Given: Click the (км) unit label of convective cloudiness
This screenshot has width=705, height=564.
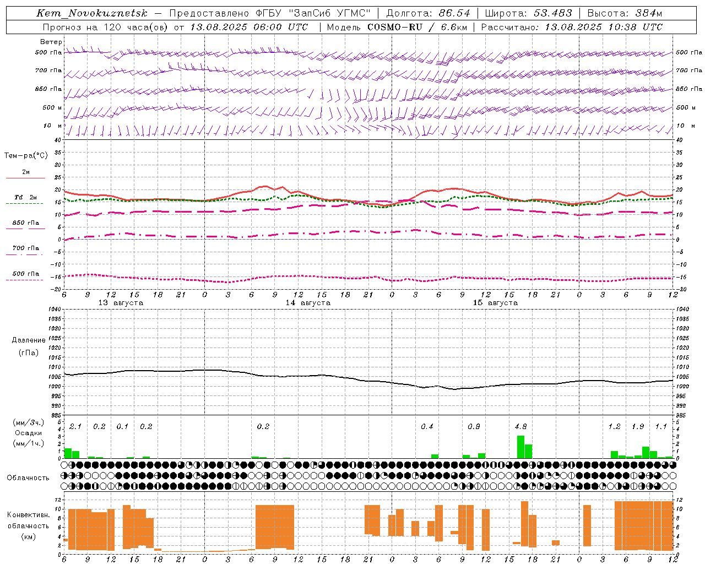Looking at the screenshot, I should point(28,536).
